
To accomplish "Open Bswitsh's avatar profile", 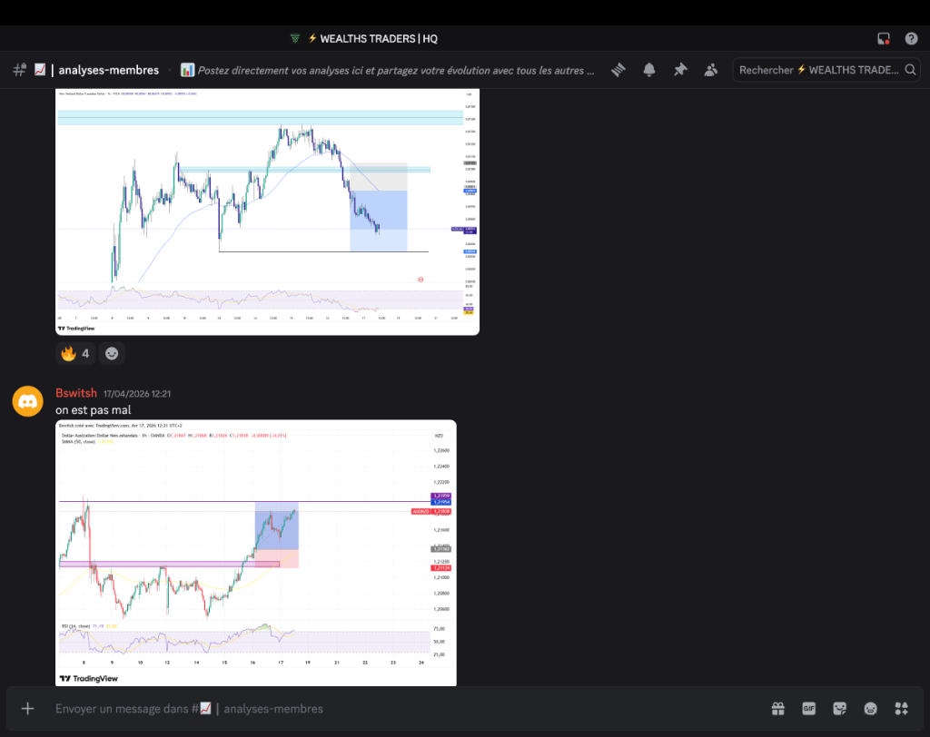I will pyautogui.click(x=28, y=401).
